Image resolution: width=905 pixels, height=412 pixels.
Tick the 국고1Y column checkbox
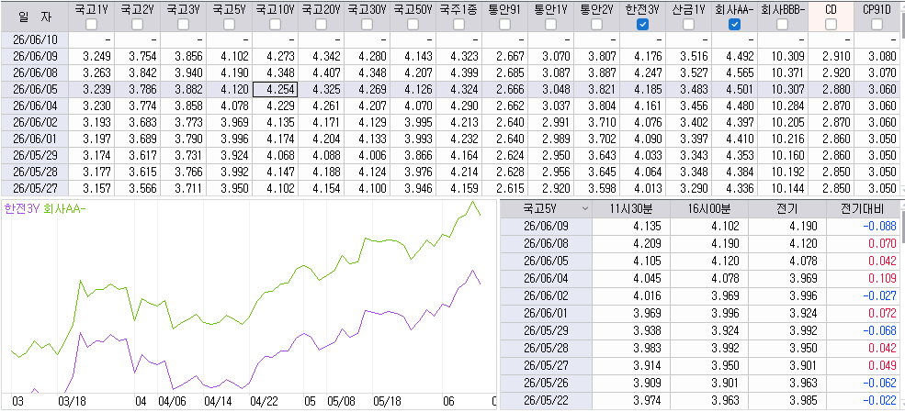click(x=91, y=24)
